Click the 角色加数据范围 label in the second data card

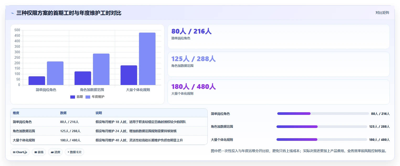pos(182,66)
